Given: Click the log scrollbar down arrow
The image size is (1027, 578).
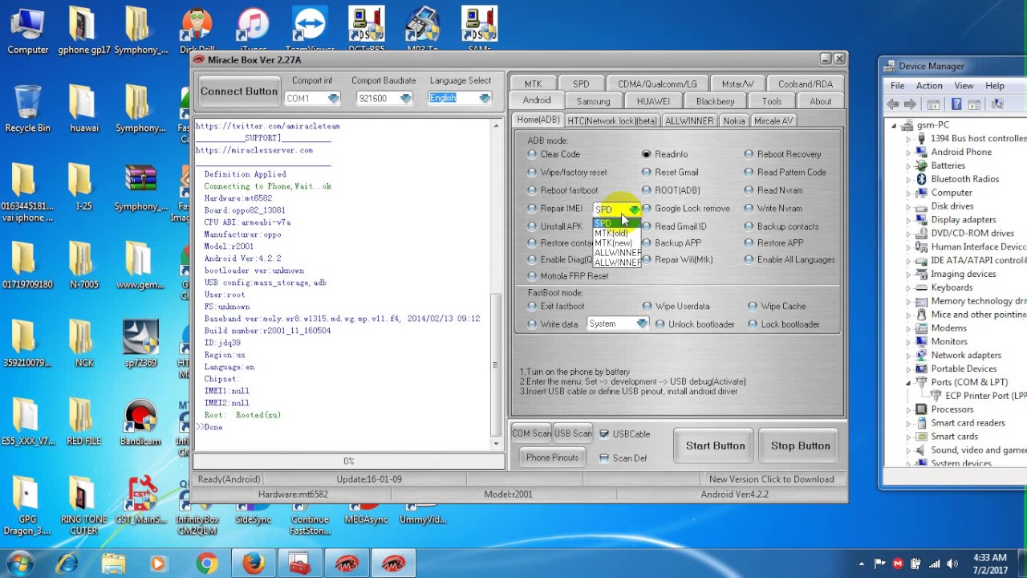Looking at the screenshot, I should (x=496, y=442).
